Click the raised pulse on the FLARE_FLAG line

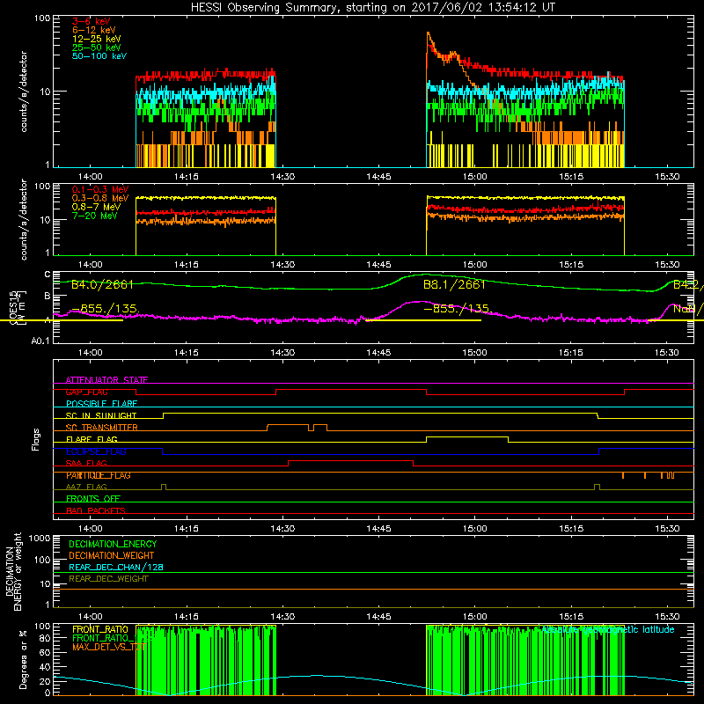coord(467,436)
